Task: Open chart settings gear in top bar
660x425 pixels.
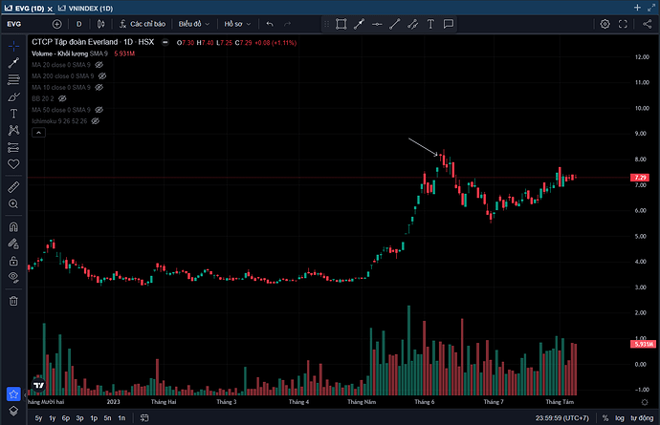Action: click(x=605, y=24)
